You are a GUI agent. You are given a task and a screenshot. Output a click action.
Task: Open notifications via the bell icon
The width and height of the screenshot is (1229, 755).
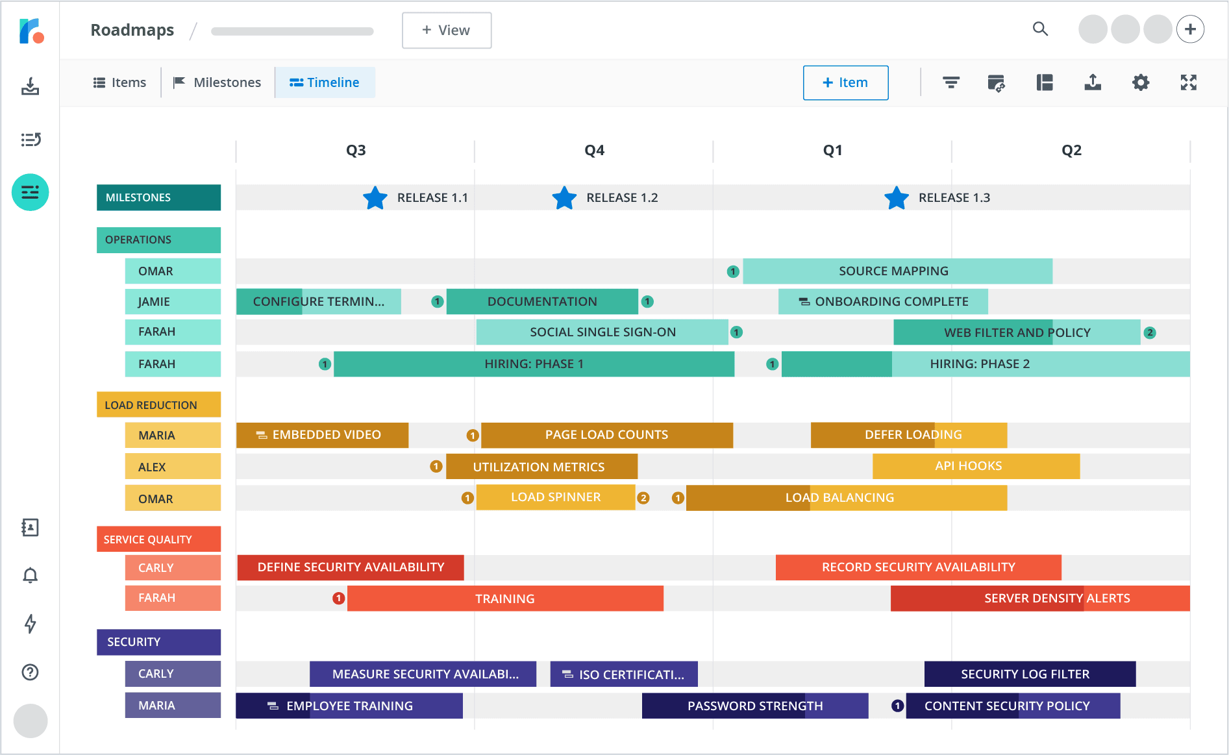tap(30, 576)
